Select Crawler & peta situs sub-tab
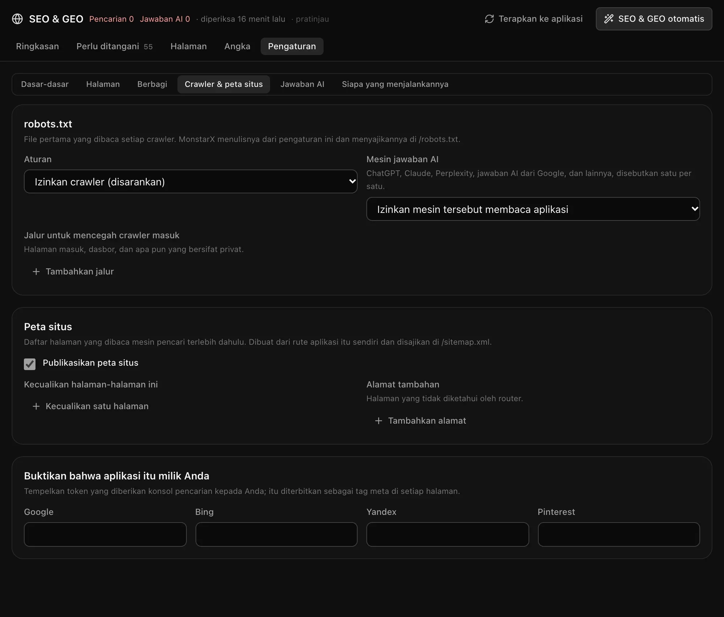The width and height of the screenshot is (724, 617). point(224,84)
